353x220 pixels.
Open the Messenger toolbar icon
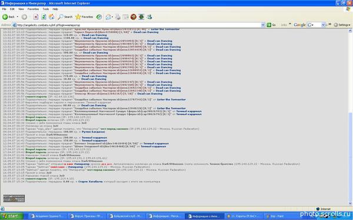click(x=149, y=17)
